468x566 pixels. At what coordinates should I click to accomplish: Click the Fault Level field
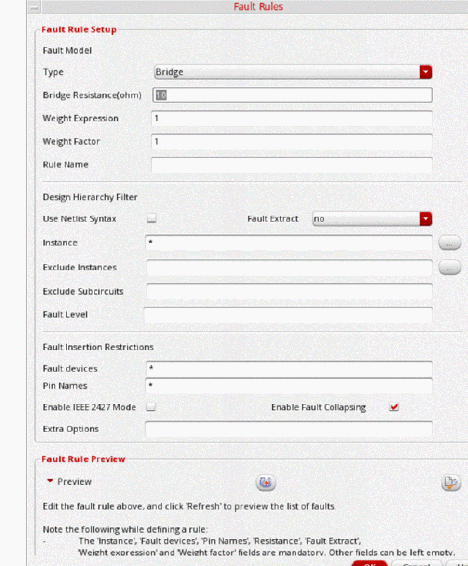coord(288,315)
